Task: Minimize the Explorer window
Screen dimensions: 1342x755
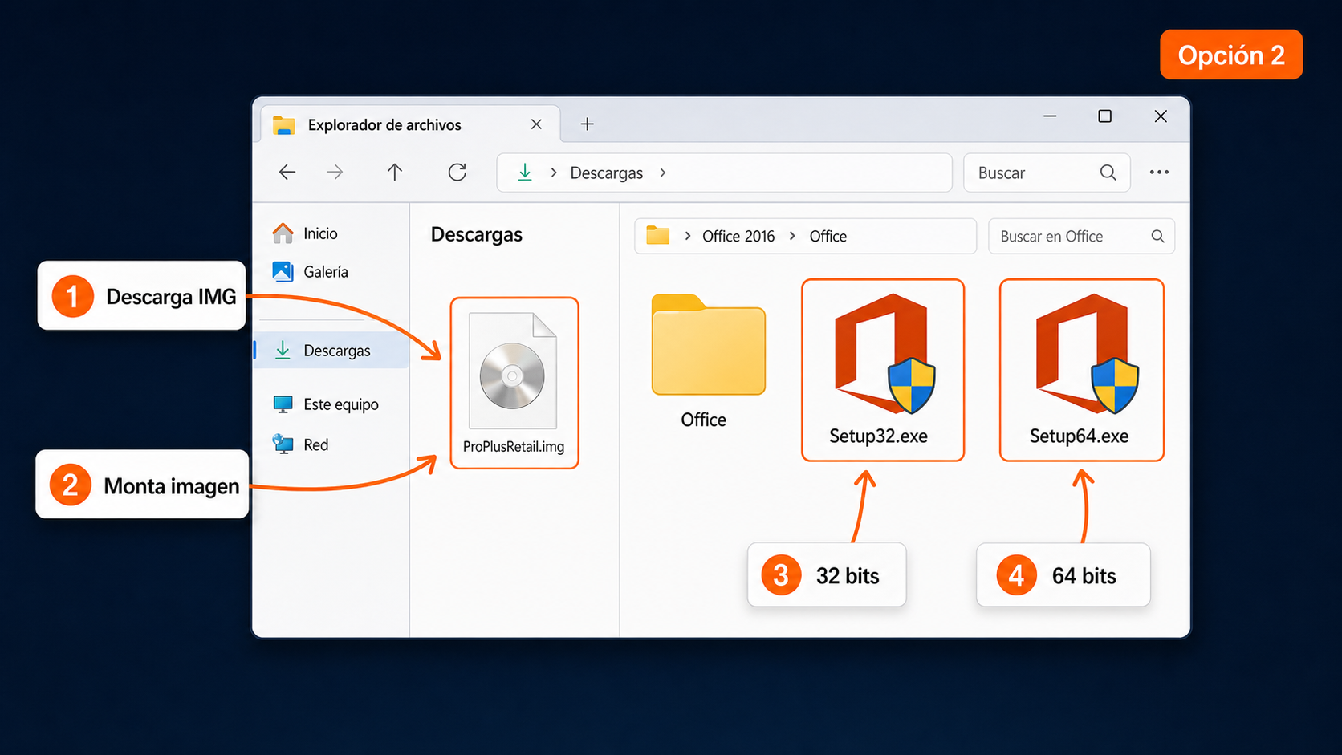Action: tap(1050, 116)
